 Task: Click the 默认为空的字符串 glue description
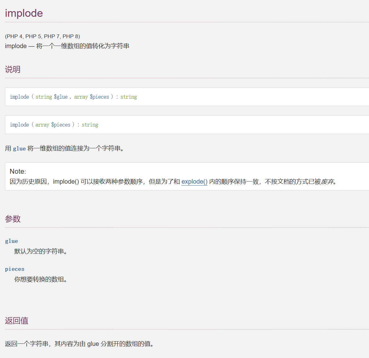41,251
